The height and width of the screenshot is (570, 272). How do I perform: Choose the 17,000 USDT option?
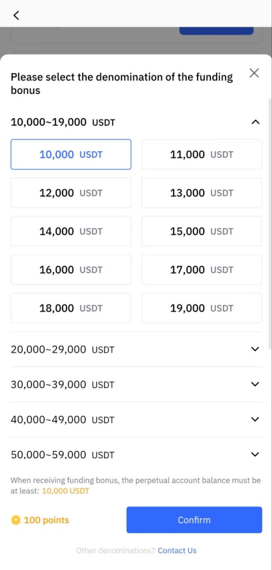[202, 270]
